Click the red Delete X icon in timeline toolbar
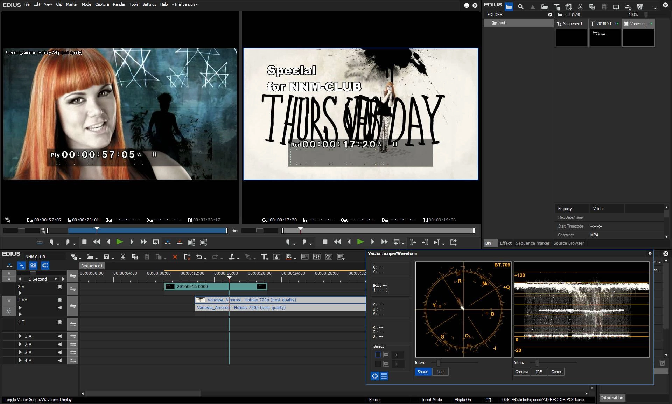Viewport: 672px width, 404px height. tap(175, 257)
